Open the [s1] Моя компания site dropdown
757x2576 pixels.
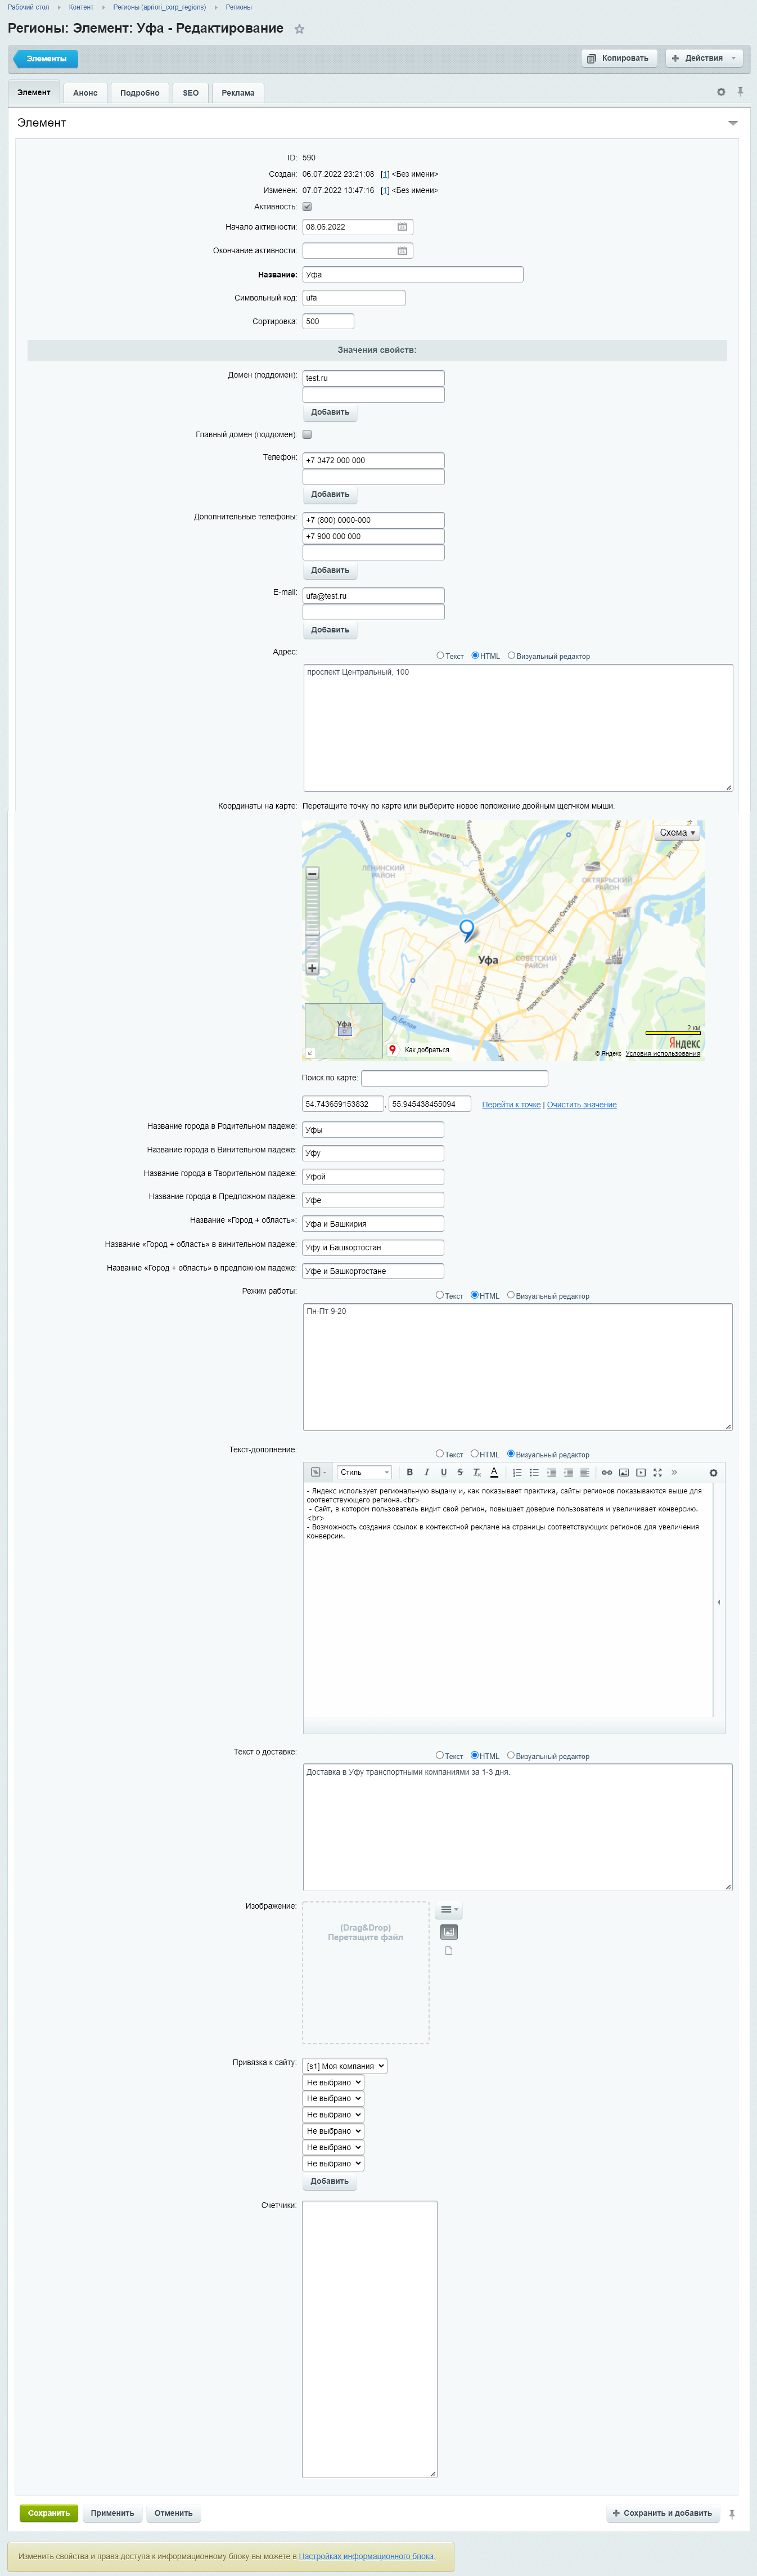[345, 2066]
